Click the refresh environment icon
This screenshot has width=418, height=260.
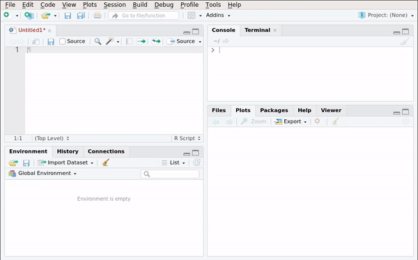pos(196,162)
